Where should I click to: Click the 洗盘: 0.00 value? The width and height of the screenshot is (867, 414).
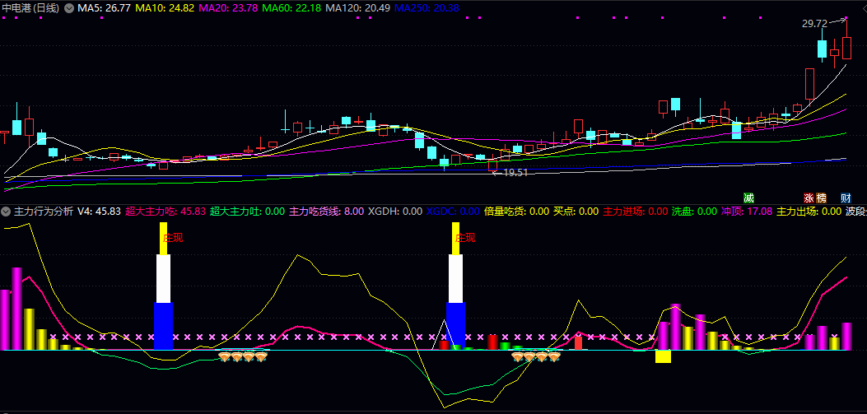point(694,212)
